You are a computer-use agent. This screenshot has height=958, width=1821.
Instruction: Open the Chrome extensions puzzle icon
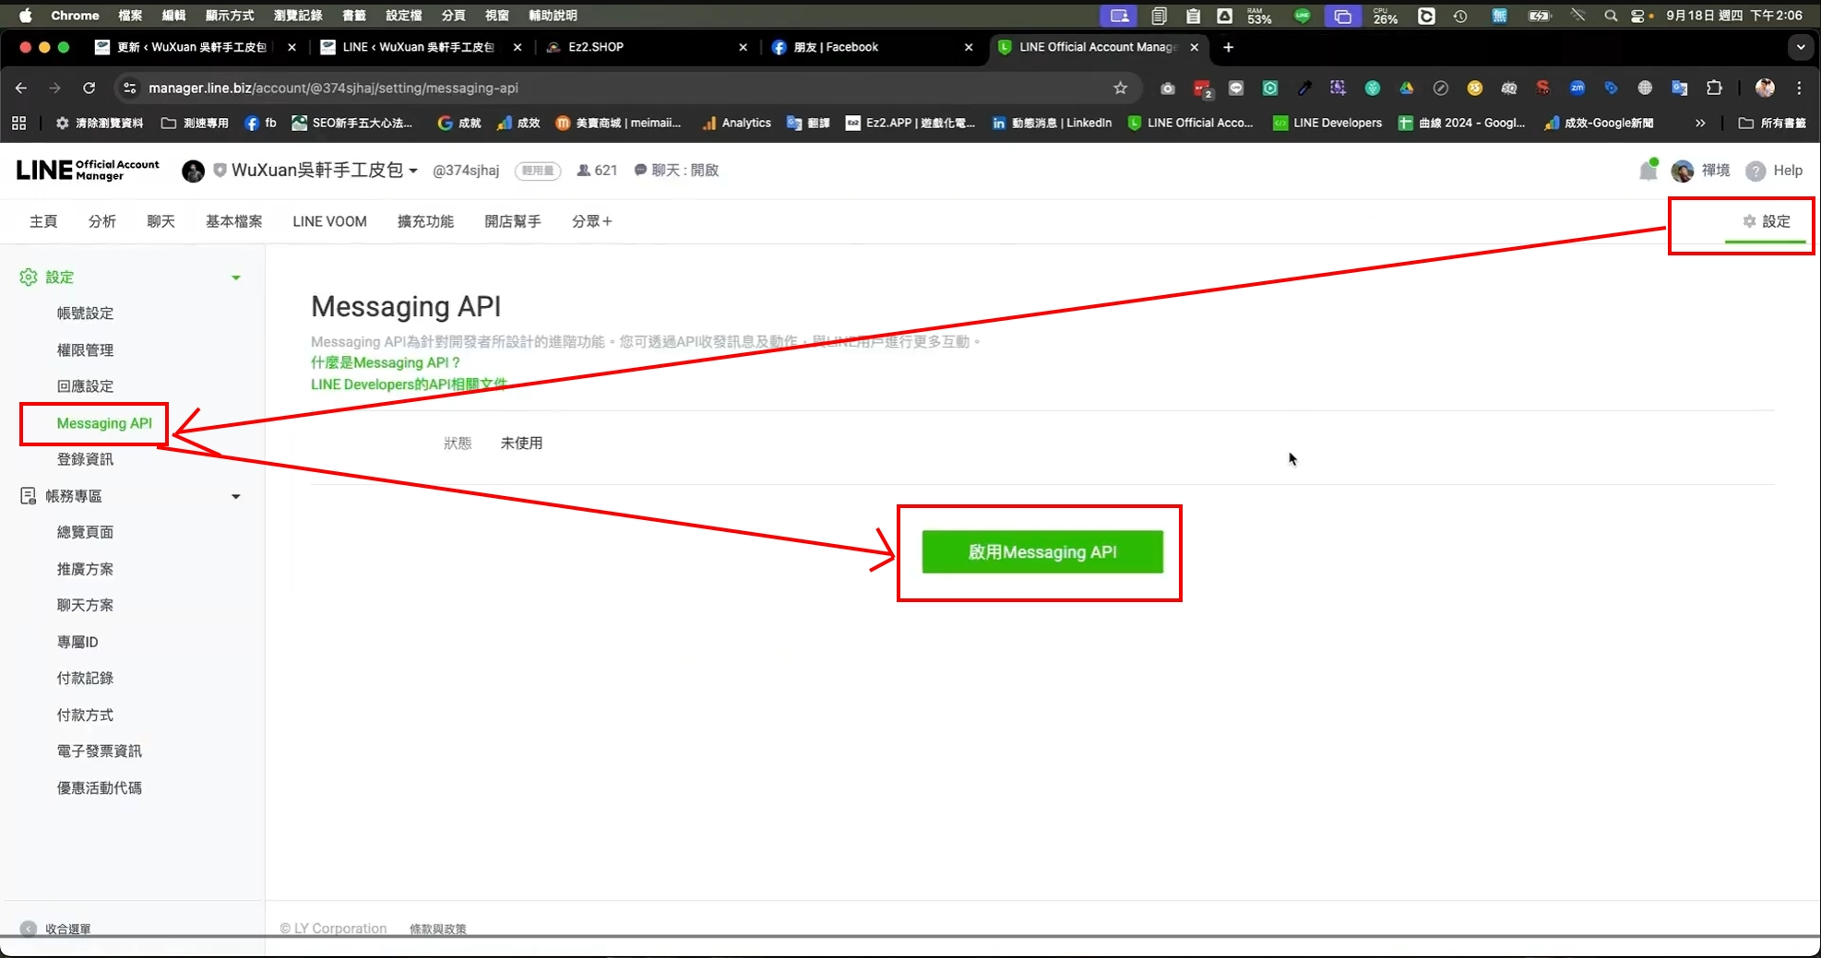click(1714, 88)
